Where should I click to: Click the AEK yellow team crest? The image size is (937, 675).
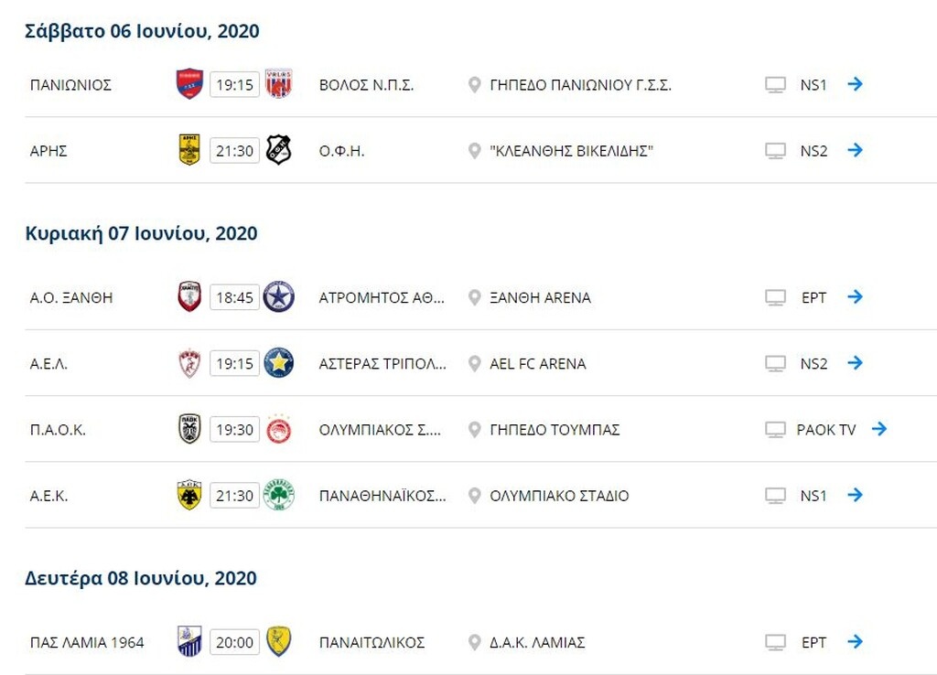pyautogui.click(x=189, y=496)
